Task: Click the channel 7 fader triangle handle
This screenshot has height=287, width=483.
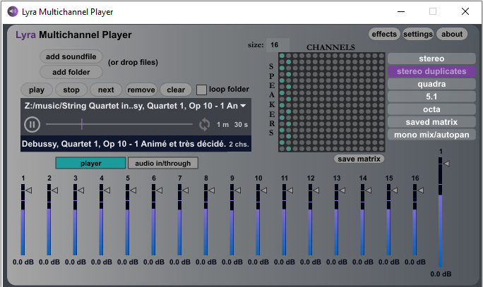Action: (x=186, y=190)
